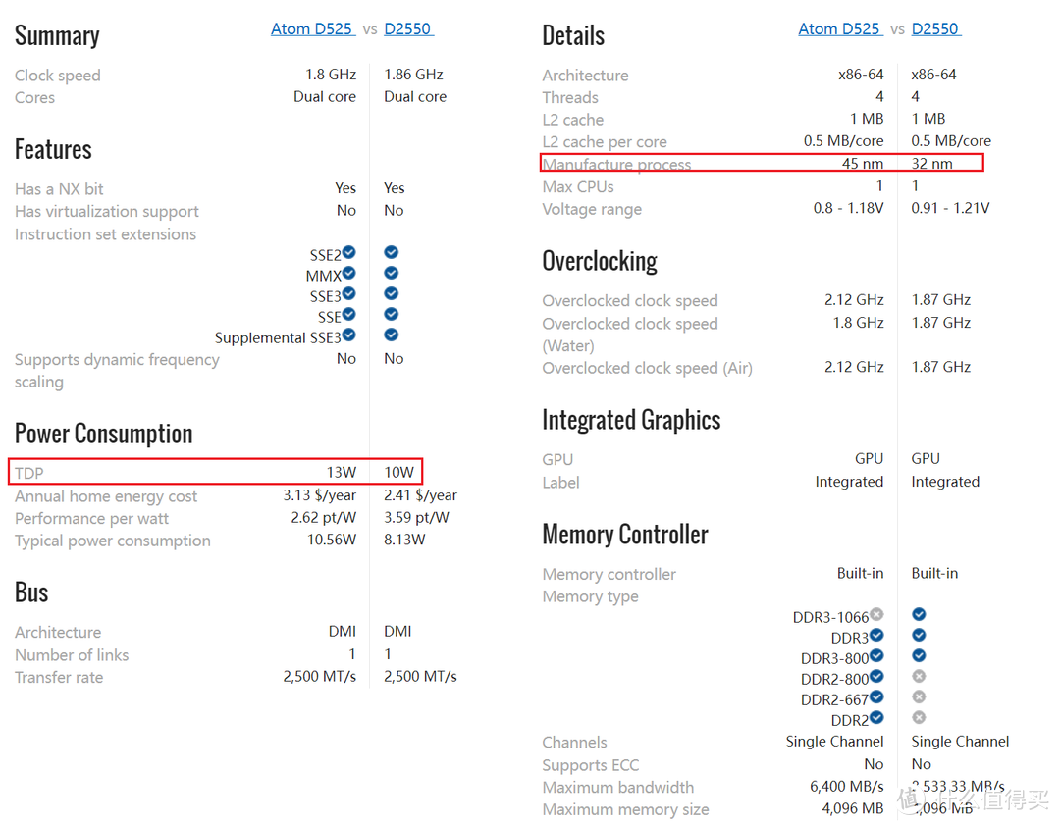Select the Bus heading
Image resolution: width=1060 pixels, height=825 pixels.
[x=31, y=593]
